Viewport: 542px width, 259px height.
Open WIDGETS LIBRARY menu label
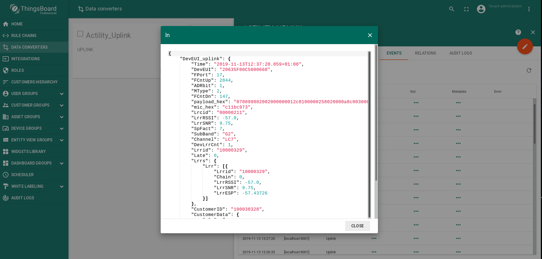coord(28,152)
